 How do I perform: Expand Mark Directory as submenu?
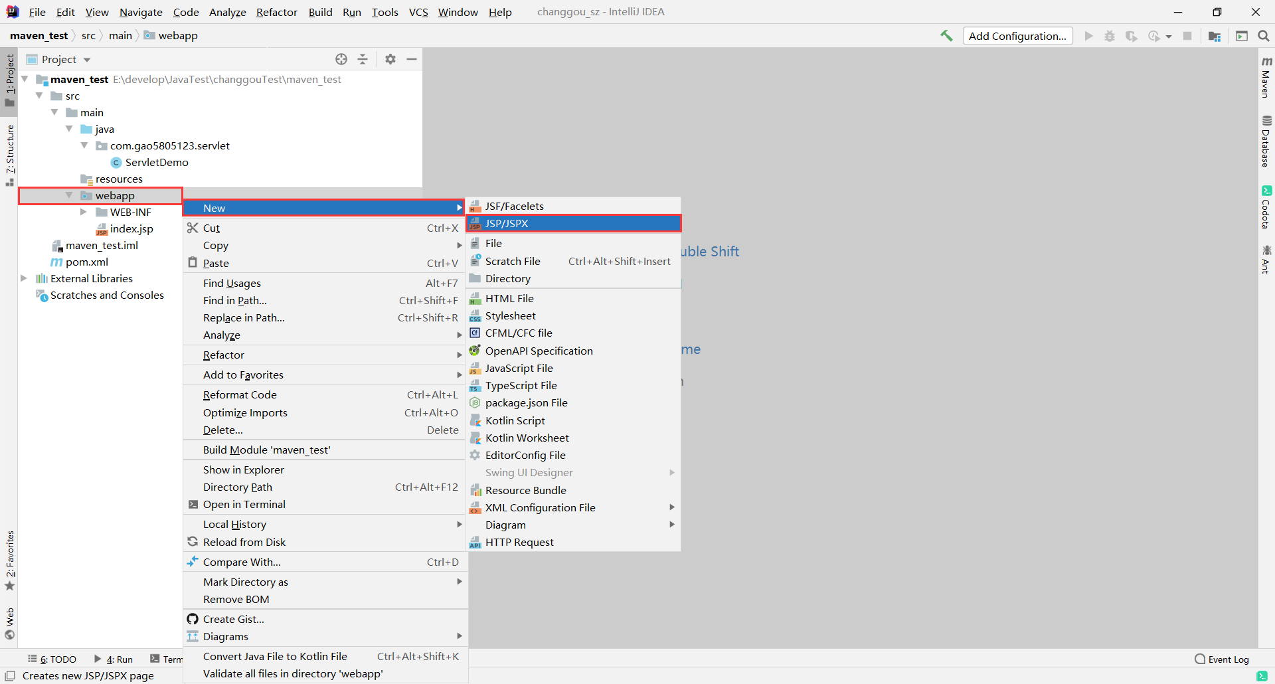click(324, 582)
